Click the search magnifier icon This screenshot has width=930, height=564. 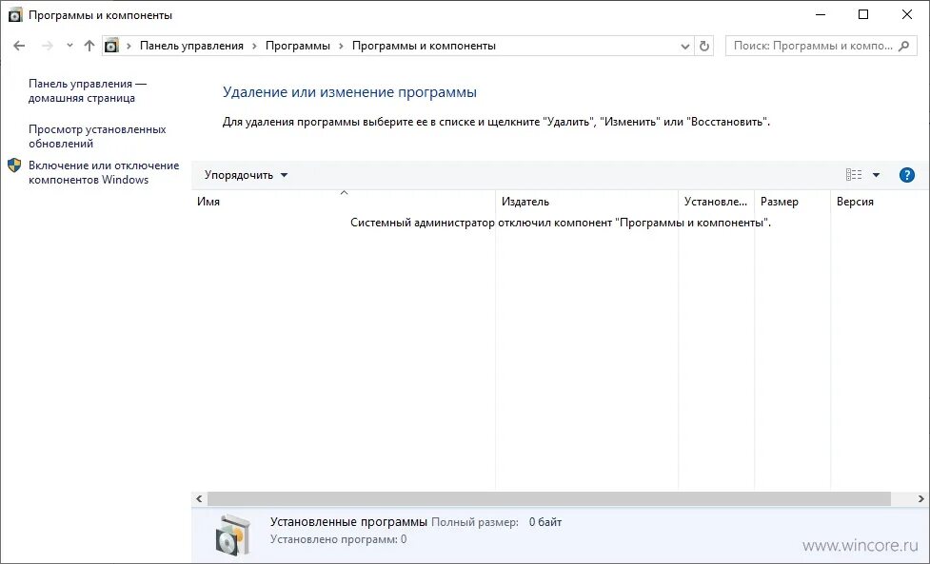(904, 46)
